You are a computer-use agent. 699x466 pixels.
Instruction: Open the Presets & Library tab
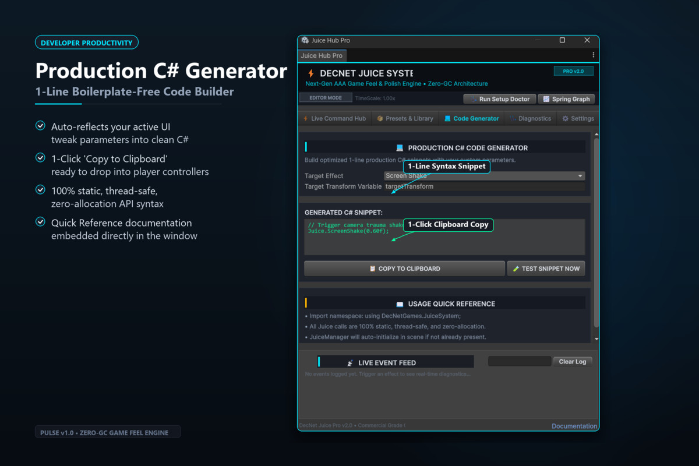pos(405,118)
